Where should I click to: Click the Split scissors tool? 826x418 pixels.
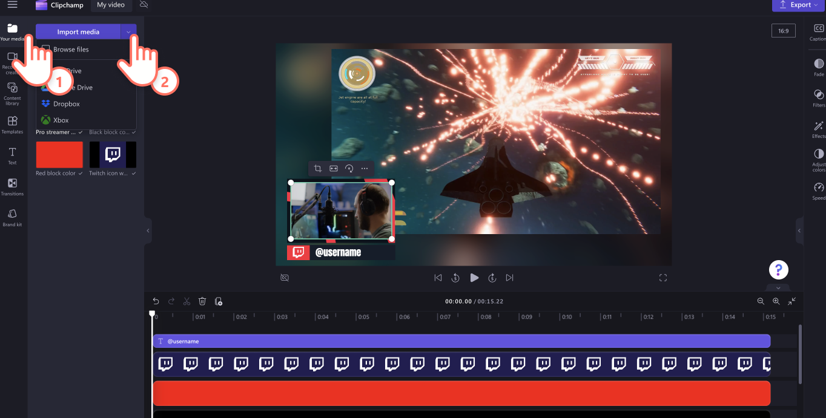coord(187,301)
